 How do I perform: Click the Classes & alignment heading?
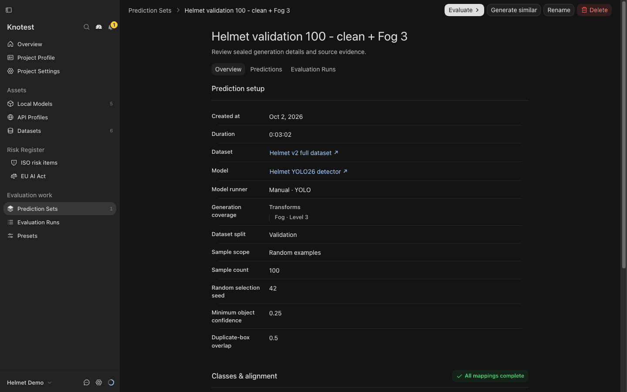(x=244, y=376)
